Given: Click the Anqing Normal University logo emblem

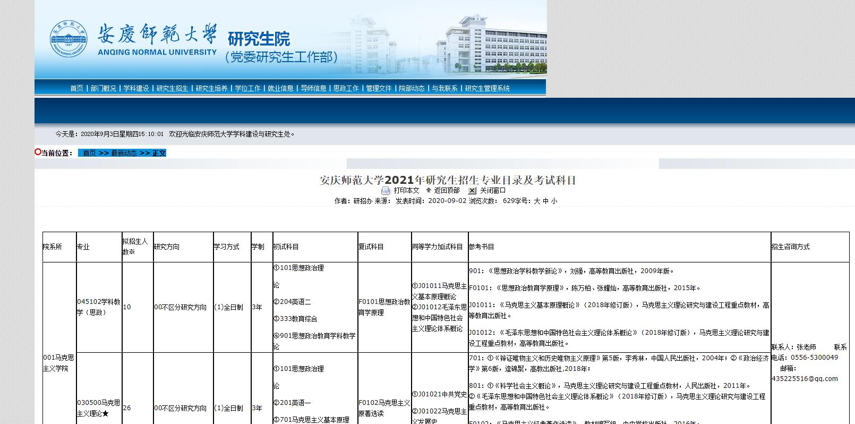Looking at the screenshot, I should 69,39.
